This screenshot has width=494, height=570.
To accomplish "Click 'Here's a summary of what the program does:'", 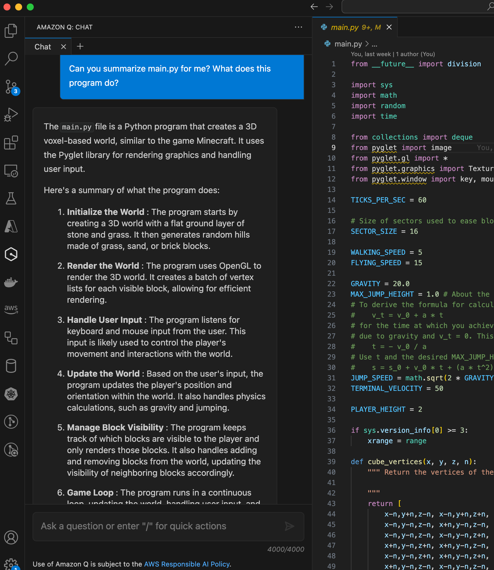I will 132,190.
